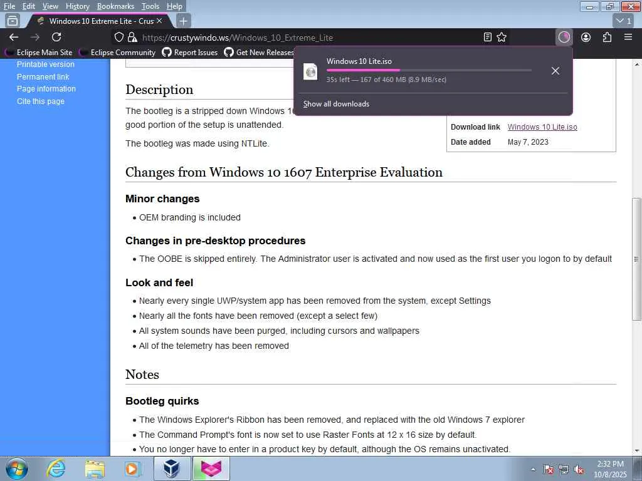The image size is (642, 481).
Task: Open Windows Media Player taskbar icon
Action: (x=133, y=468)
